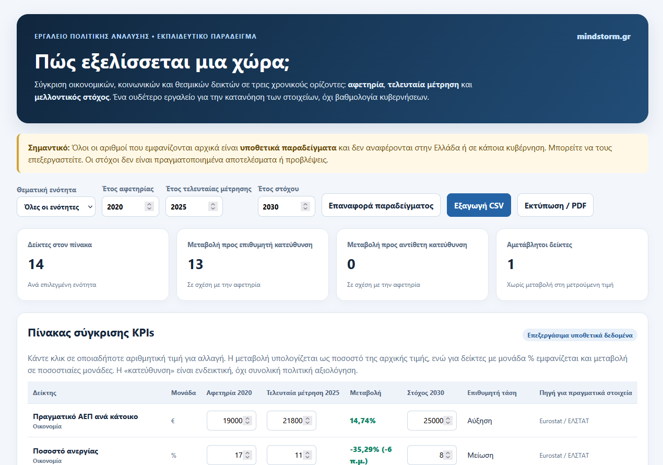Adjust stepper on unemployment target 8
663x465 pixels.
coord(448,455)
